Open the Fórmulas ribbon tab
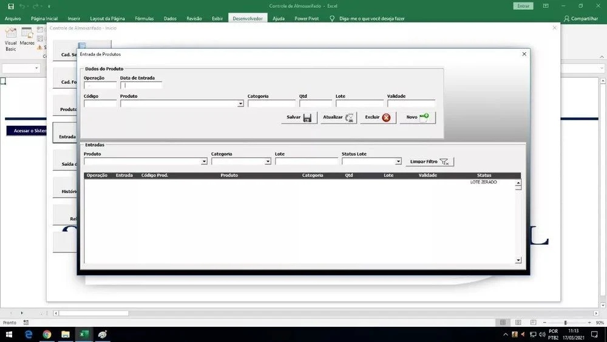This screenshot has width=607, height=342. (144, 19)
